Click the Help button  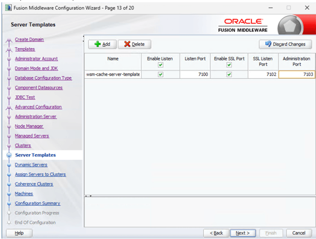tap(19, 233)
